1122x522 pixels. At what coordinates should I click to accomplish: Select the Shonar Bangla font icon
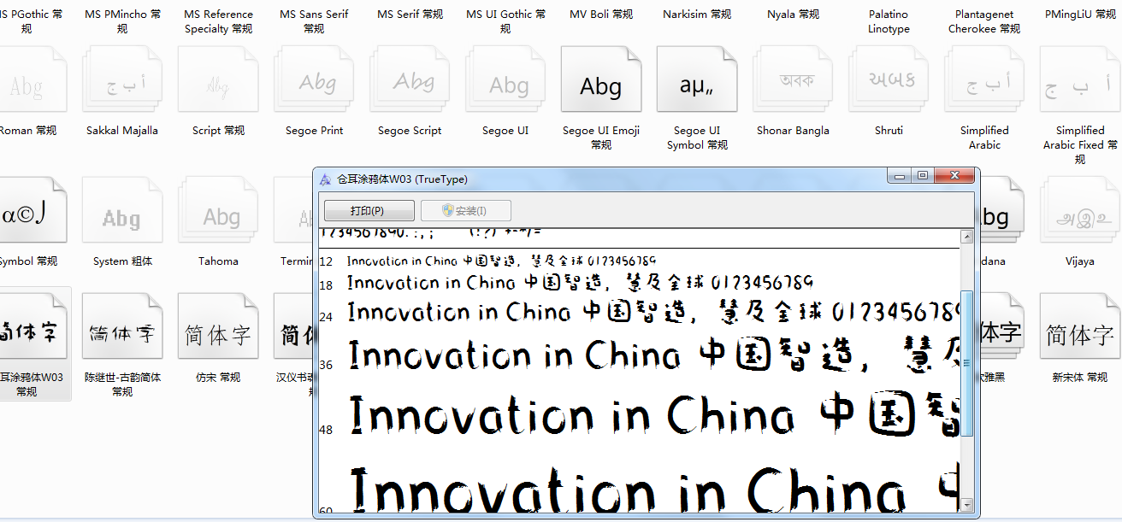pyautogui.click(x=793, y=85)
